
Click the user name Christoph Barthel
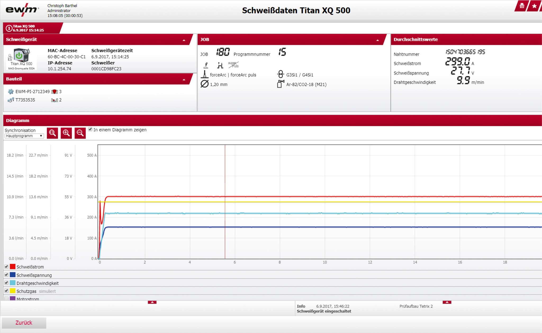[62, 6]
